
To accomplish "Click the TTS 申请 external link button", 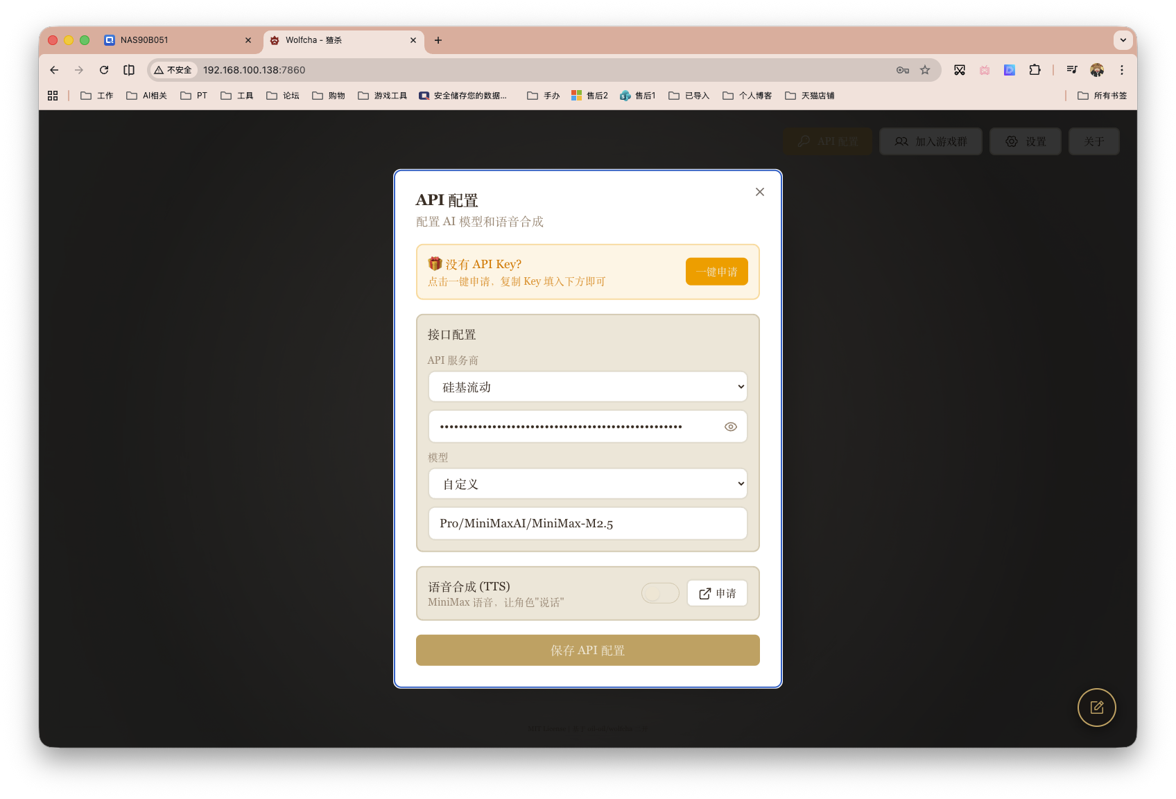I will 717,593.
